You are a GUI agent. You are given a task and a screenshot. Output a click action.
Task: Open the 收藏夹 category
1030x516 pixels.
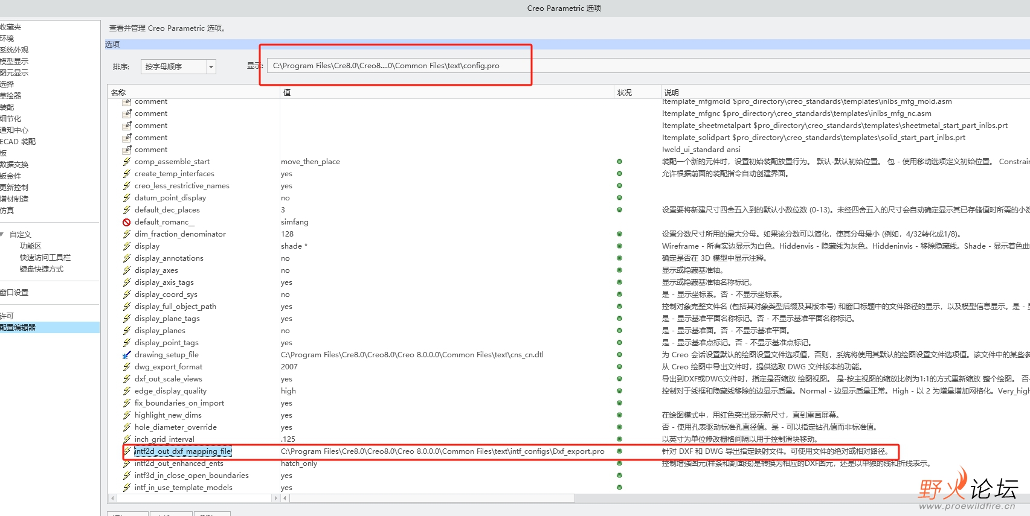(10, 27)
